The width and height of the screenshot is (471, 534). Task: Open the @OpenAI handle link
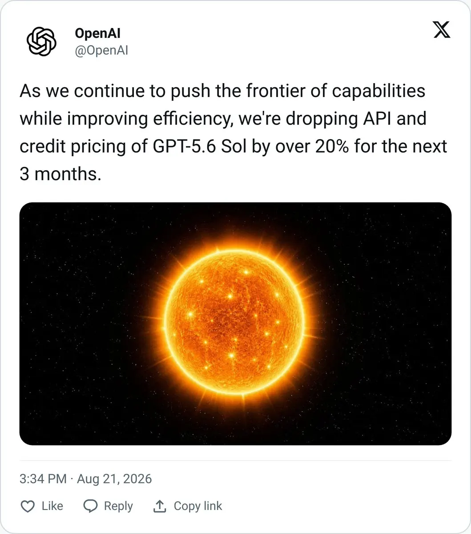point(101,50)
